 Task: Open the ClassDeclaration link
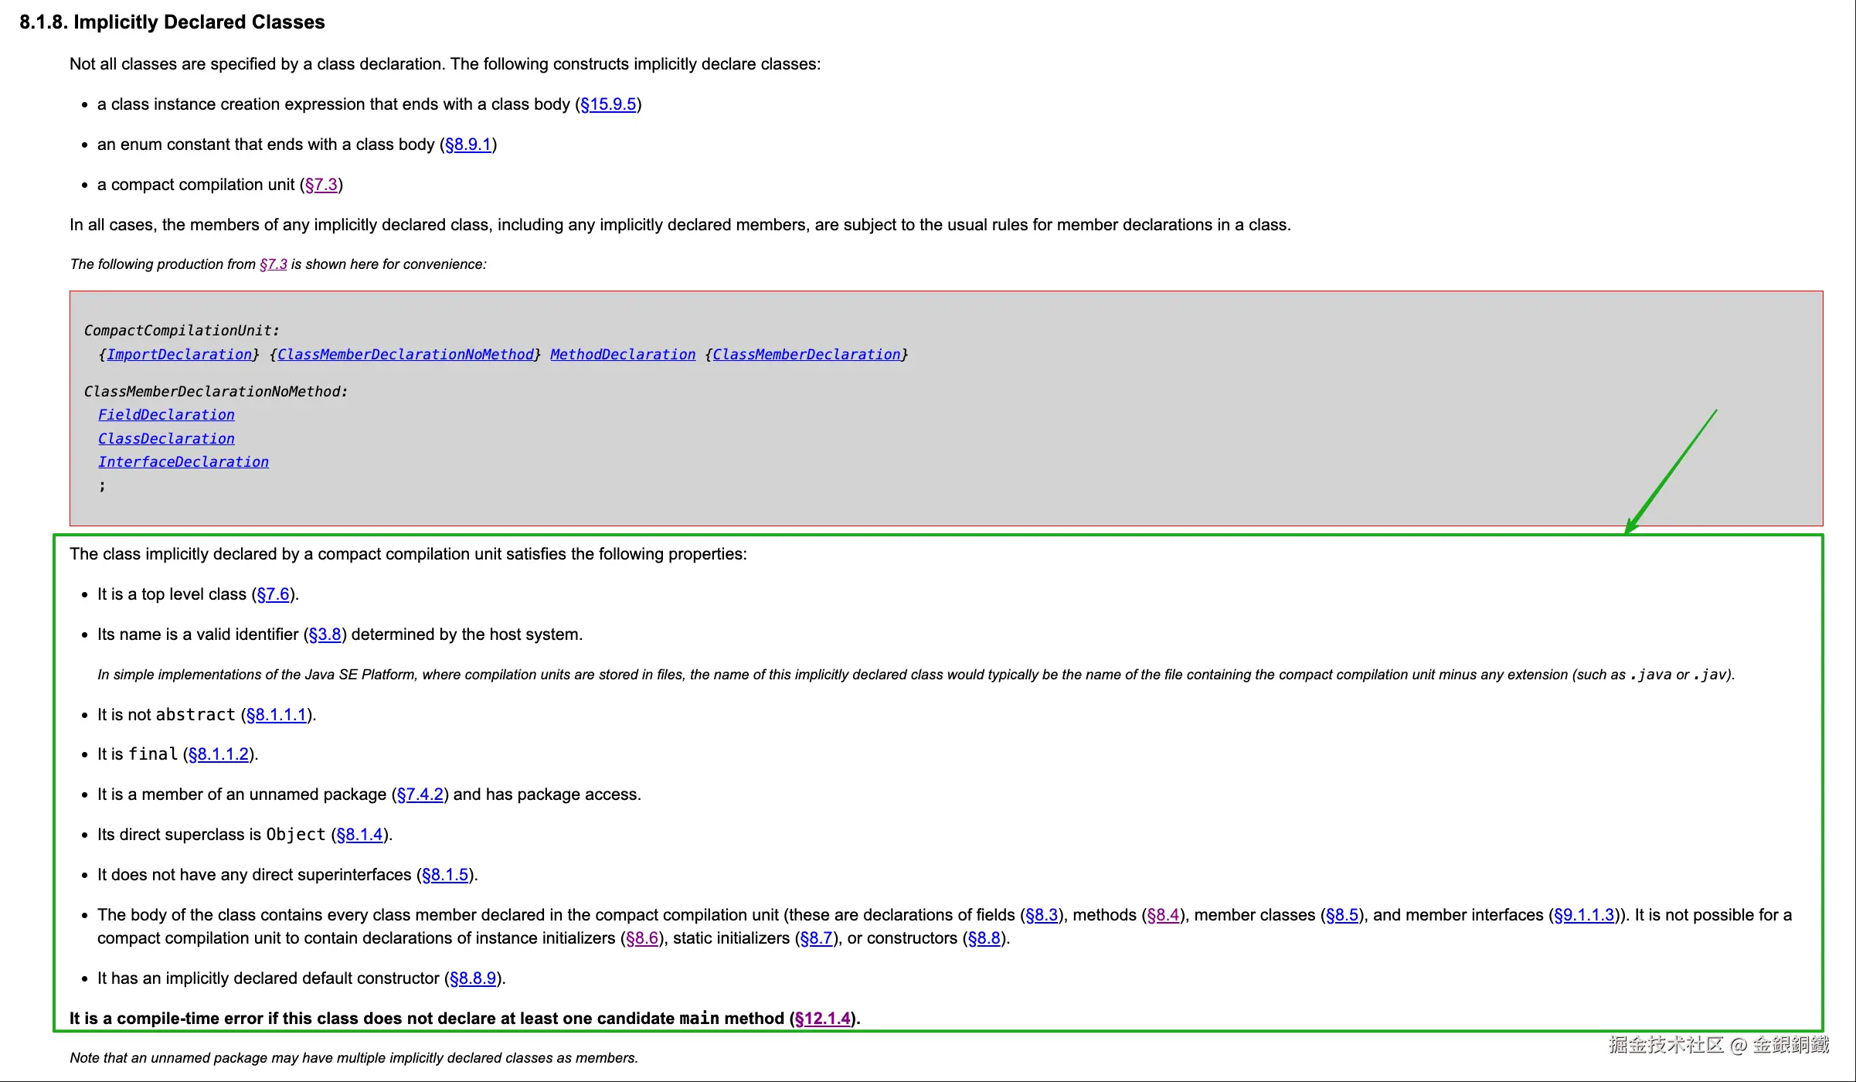166,439
